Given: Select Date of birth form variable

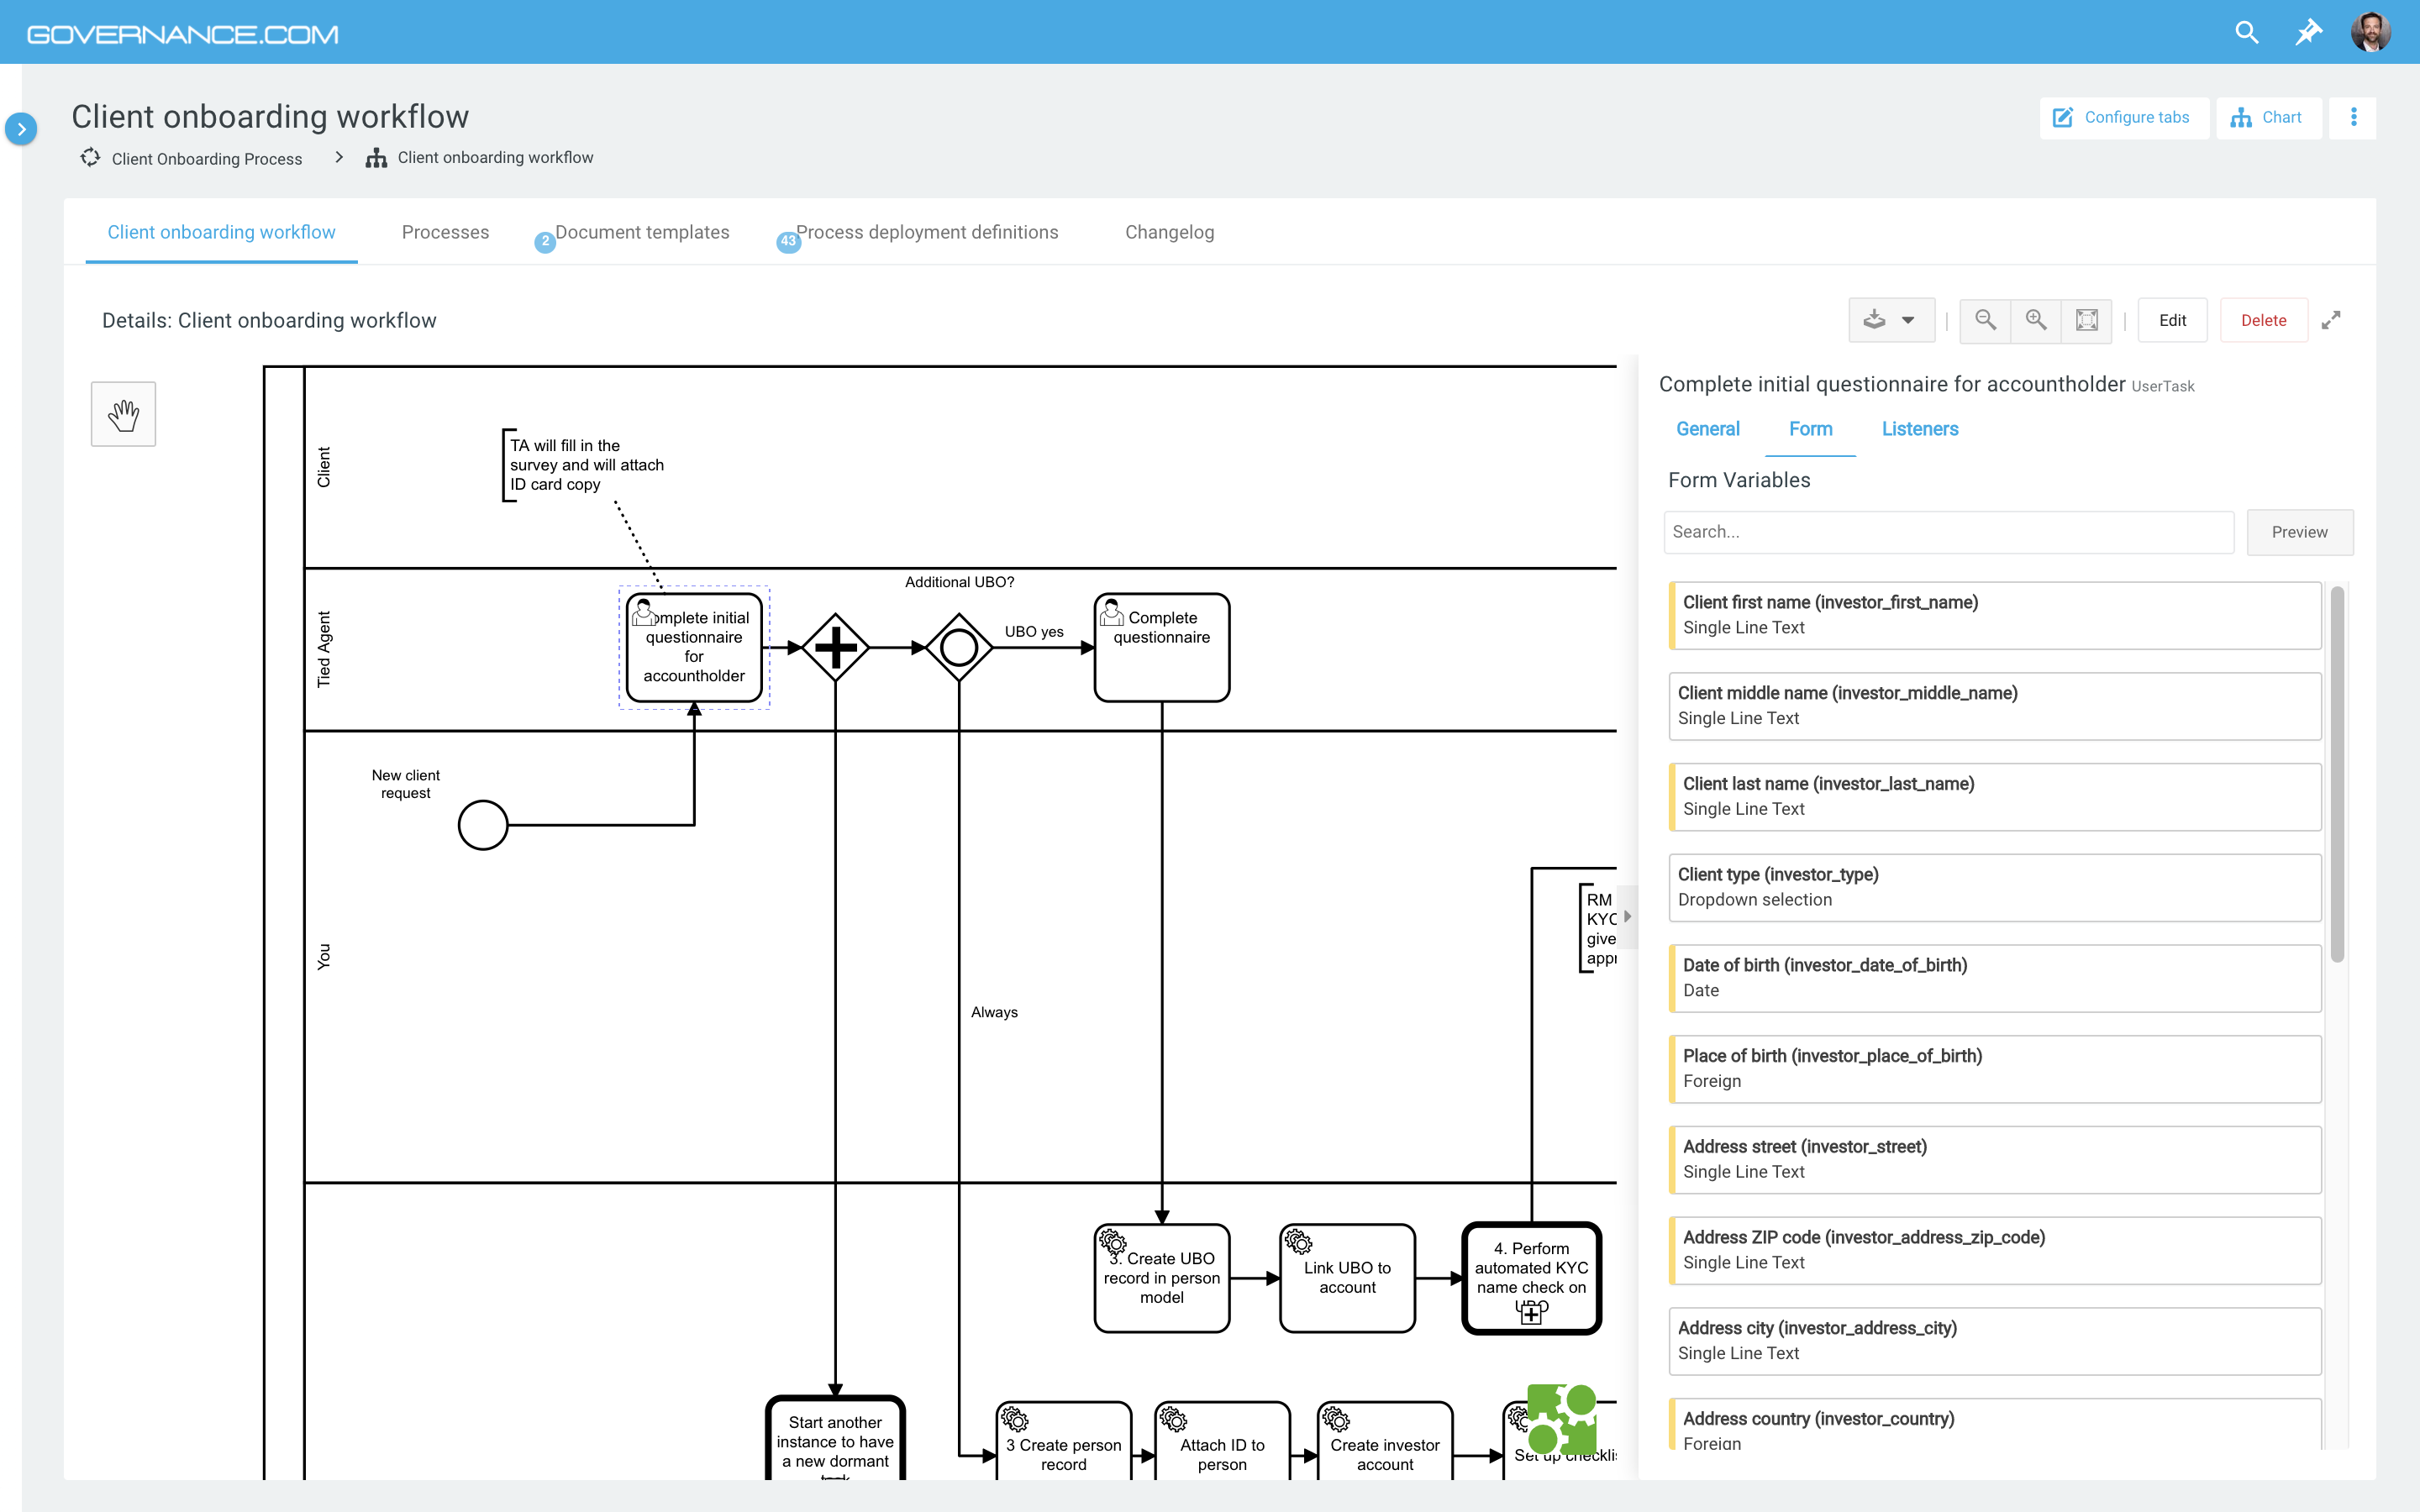Looking at the screenshot, I should [x=1994, y=978].
